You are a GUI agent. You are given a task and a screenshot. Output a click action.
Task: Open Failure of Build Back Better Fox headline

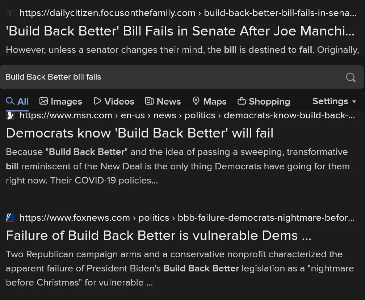[x=158, y=236]
